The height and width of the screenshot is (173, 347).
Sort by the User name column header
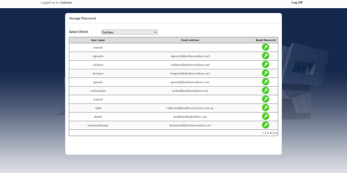[98, 40]
